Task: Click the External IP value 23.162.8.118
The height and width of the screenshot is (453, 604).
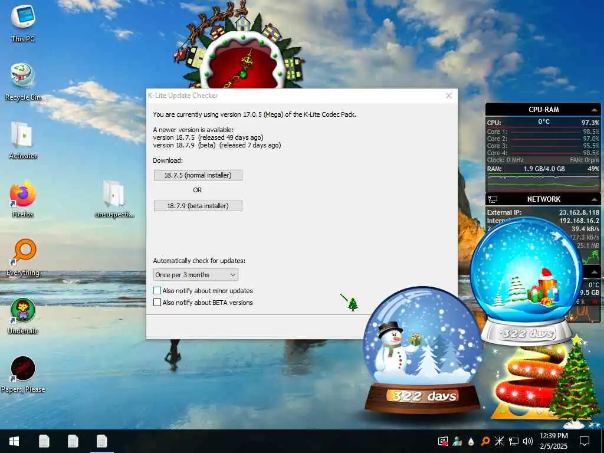Action: (579, 212)
